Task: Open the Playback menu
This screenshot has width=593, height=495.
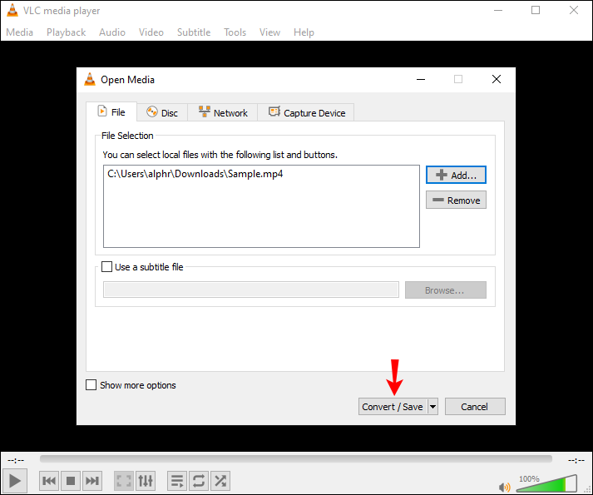Action: tap(67, 32)
